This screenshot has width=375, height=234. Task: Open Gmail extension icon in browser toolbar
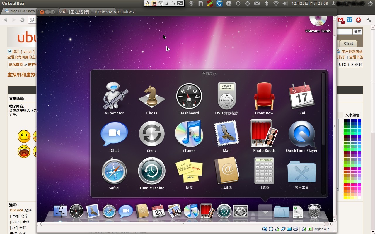pos(341,20)
